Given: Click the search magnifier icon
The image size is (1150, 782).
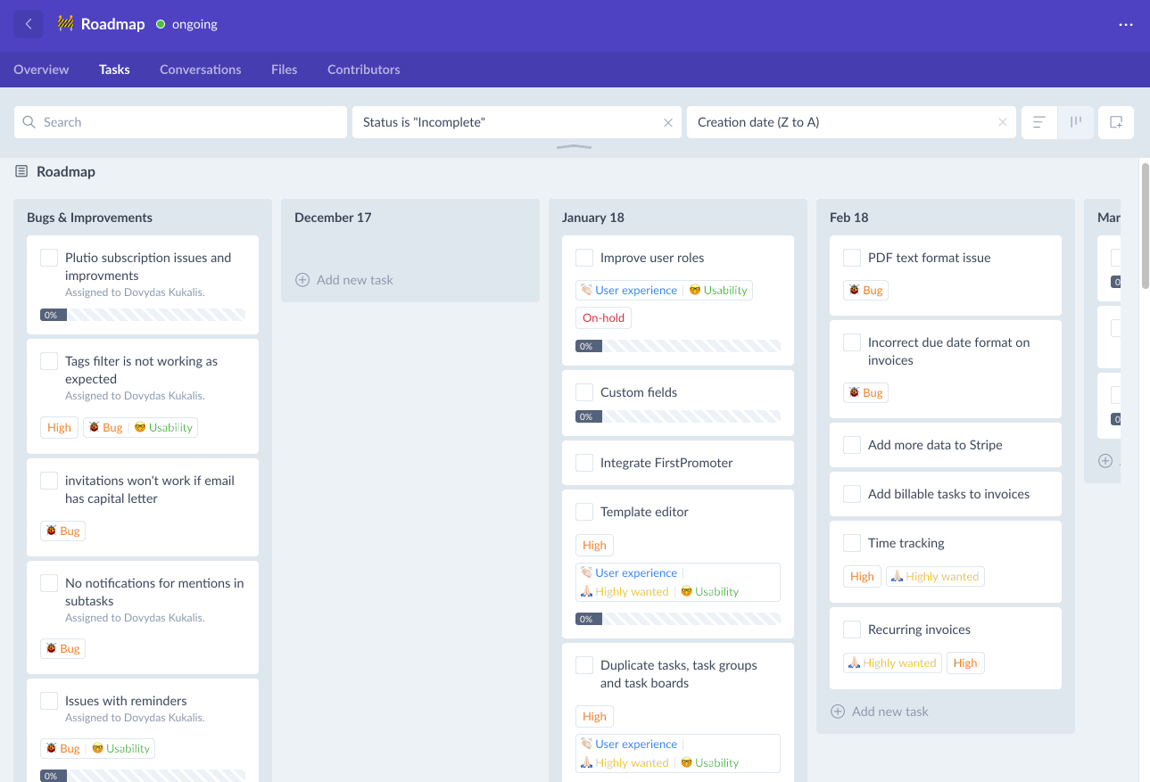Looking at the screenshot, I should pos(29,121).
